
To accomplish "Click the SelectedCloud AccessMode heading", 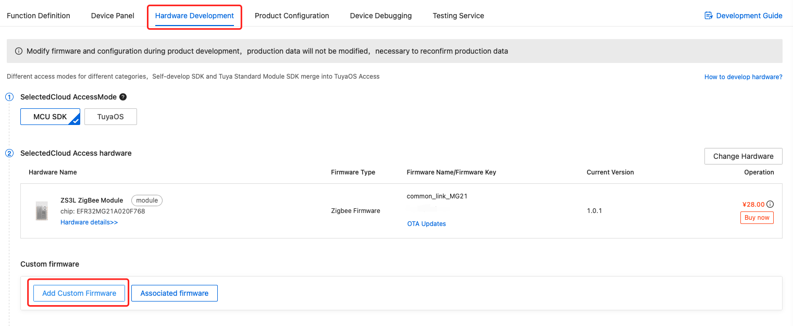I will [x=68, y=97].
